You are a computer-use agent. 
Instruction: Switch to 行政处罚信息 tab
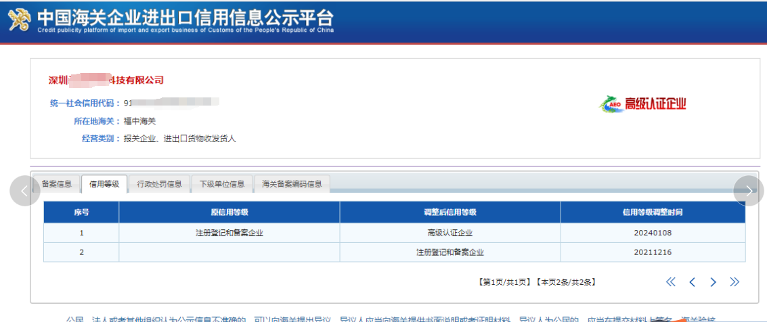160,184
